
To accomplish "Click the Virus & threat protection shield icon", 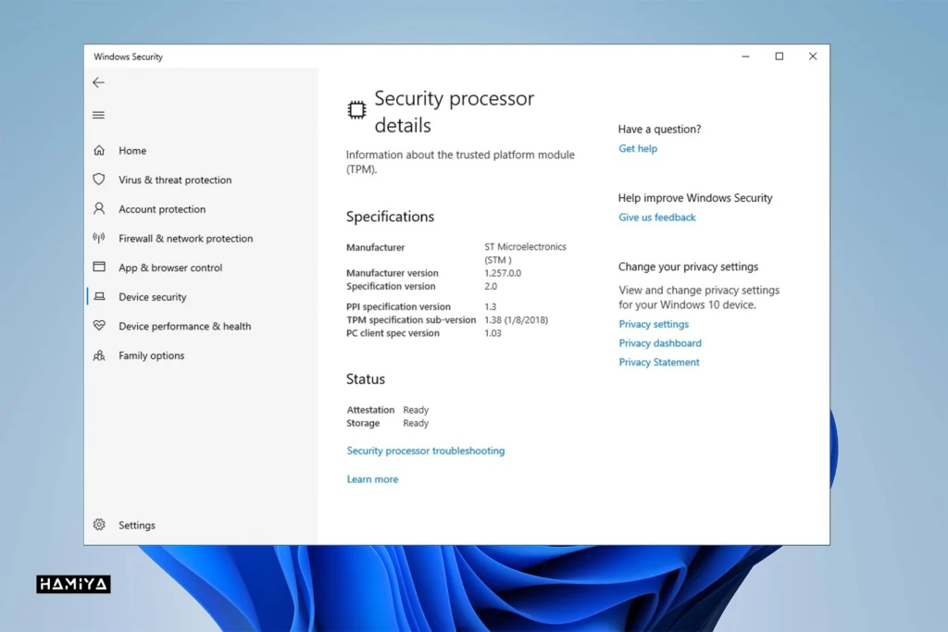I will pos(99,180).
